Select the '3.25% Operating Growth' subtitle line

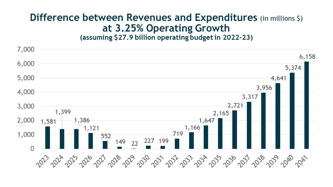(166, 28)
